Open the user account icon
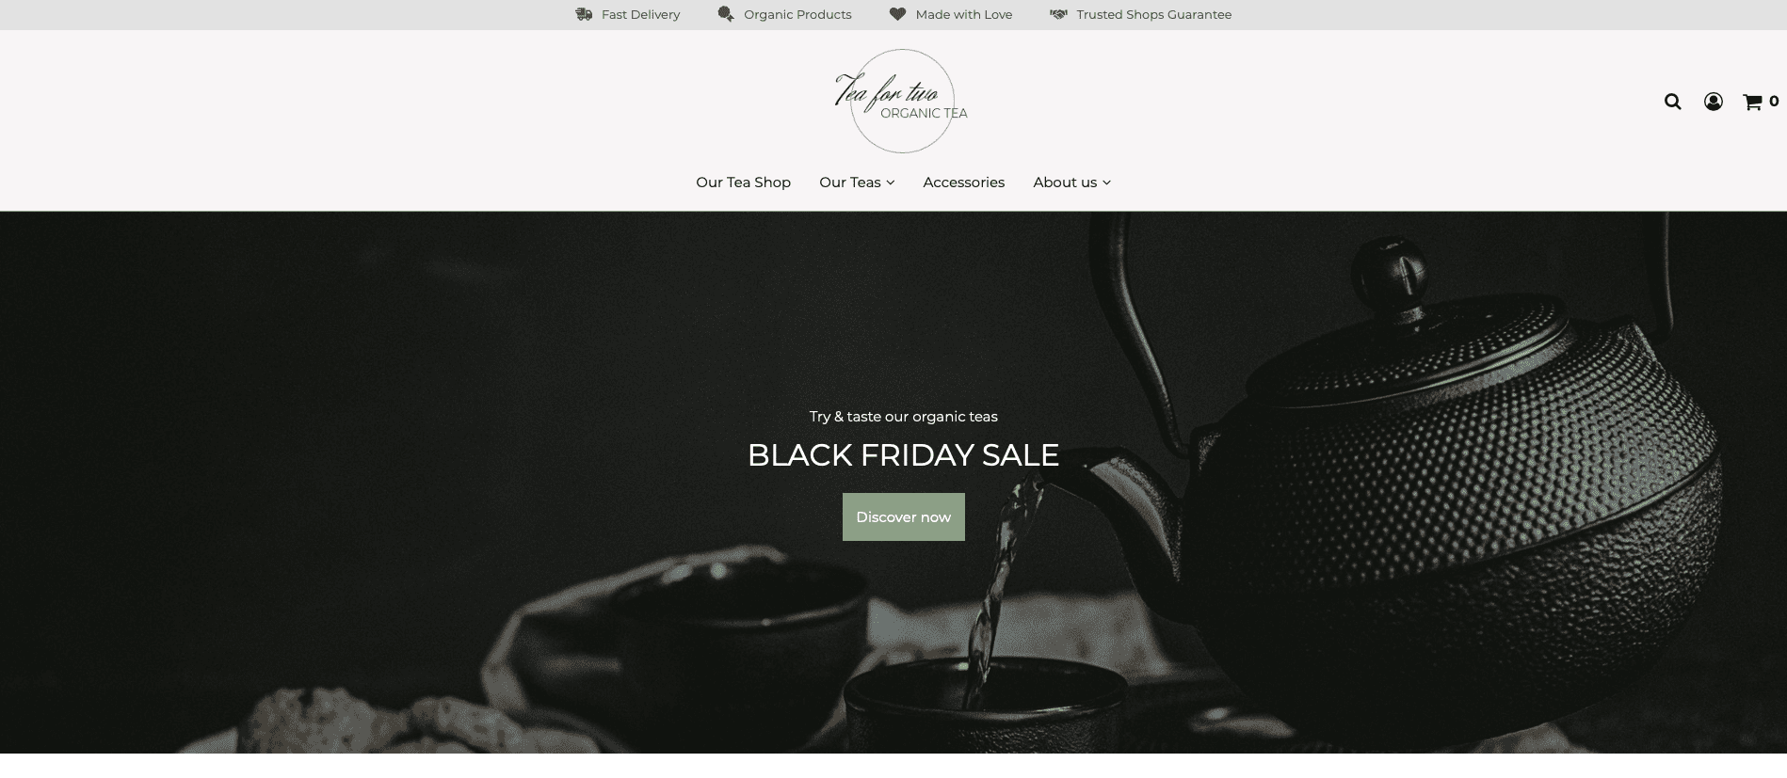Viewport: 1787px width, 778px height. 1714,102
